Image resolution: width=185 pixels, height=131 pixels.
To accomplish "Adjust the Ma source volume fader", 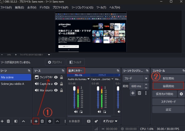I will click(x=118, y=89).
